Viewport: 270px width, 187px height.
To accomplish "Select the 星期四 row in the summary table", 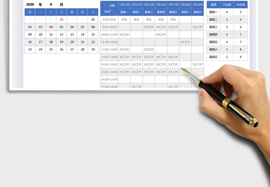I will coord(213,35).
